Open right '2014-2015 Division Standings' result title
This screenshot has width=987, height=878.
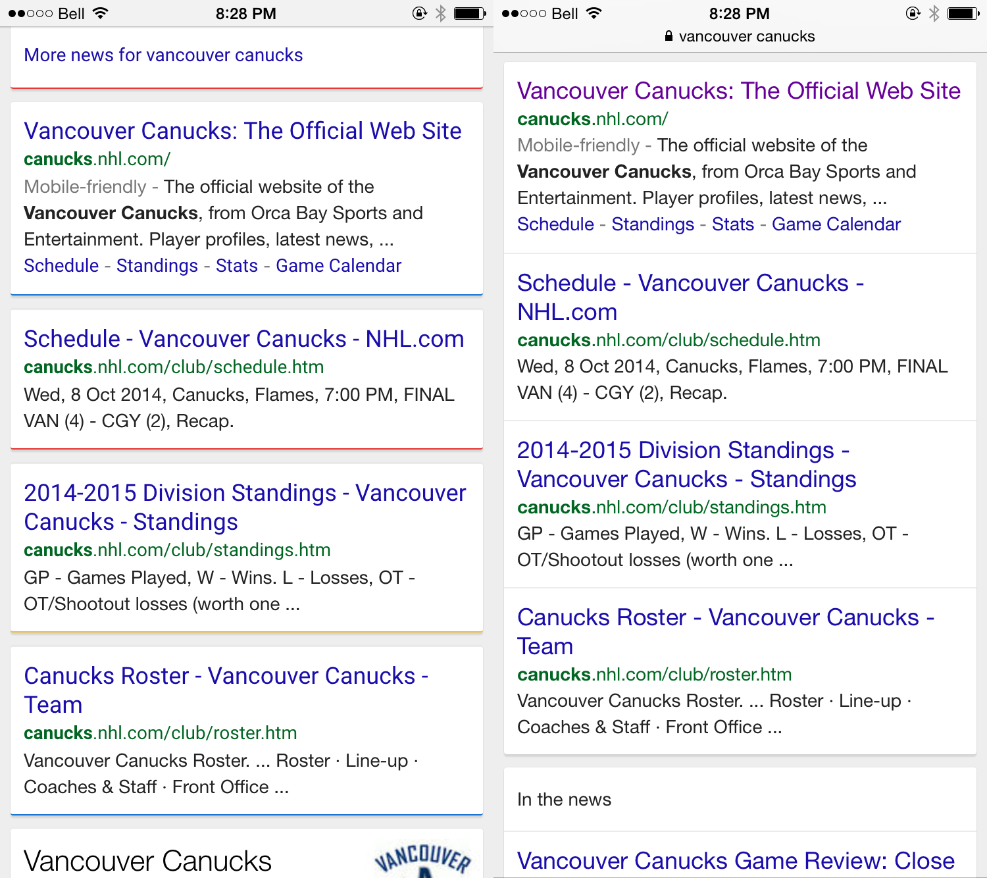tap(686, 465)
